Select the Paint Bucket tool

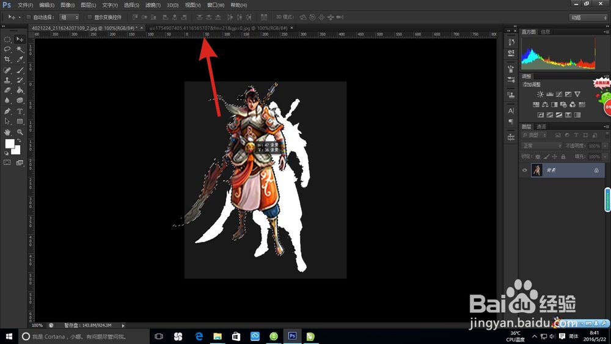[20, 90]
